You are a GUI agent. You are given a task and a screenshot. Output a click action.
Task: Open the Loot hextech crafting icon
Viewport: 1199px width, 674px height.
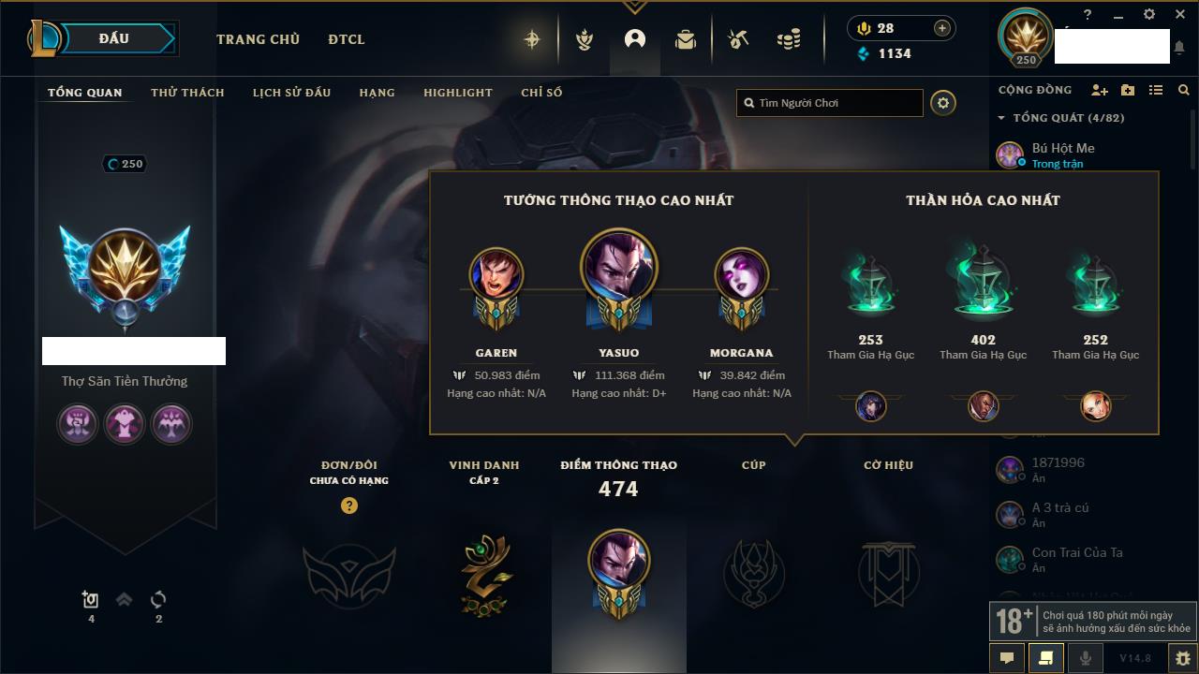coord(738,39)
